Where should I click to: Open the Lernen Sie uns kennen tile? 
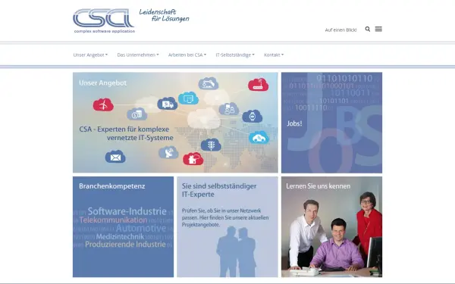[331, 227]
